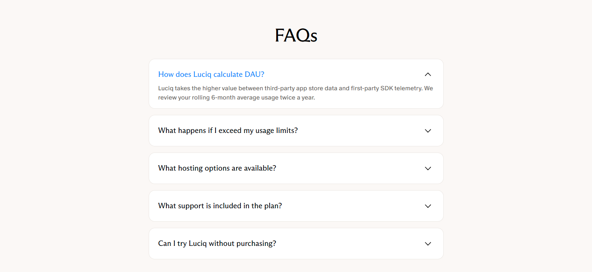Image resolution: width=592 pixels, height=272 pixels.
Task: Click the chevron beside the usage limits question
Action: (428, 131)
